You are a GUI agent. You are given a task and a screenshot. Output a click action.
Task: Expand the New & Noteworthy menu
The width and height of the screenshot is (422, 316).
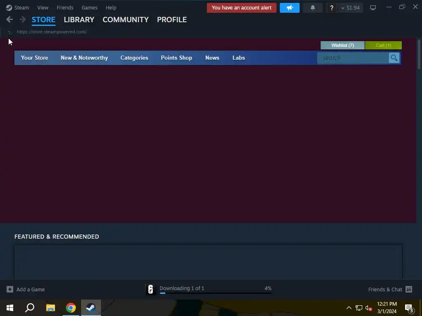(84, 58)
